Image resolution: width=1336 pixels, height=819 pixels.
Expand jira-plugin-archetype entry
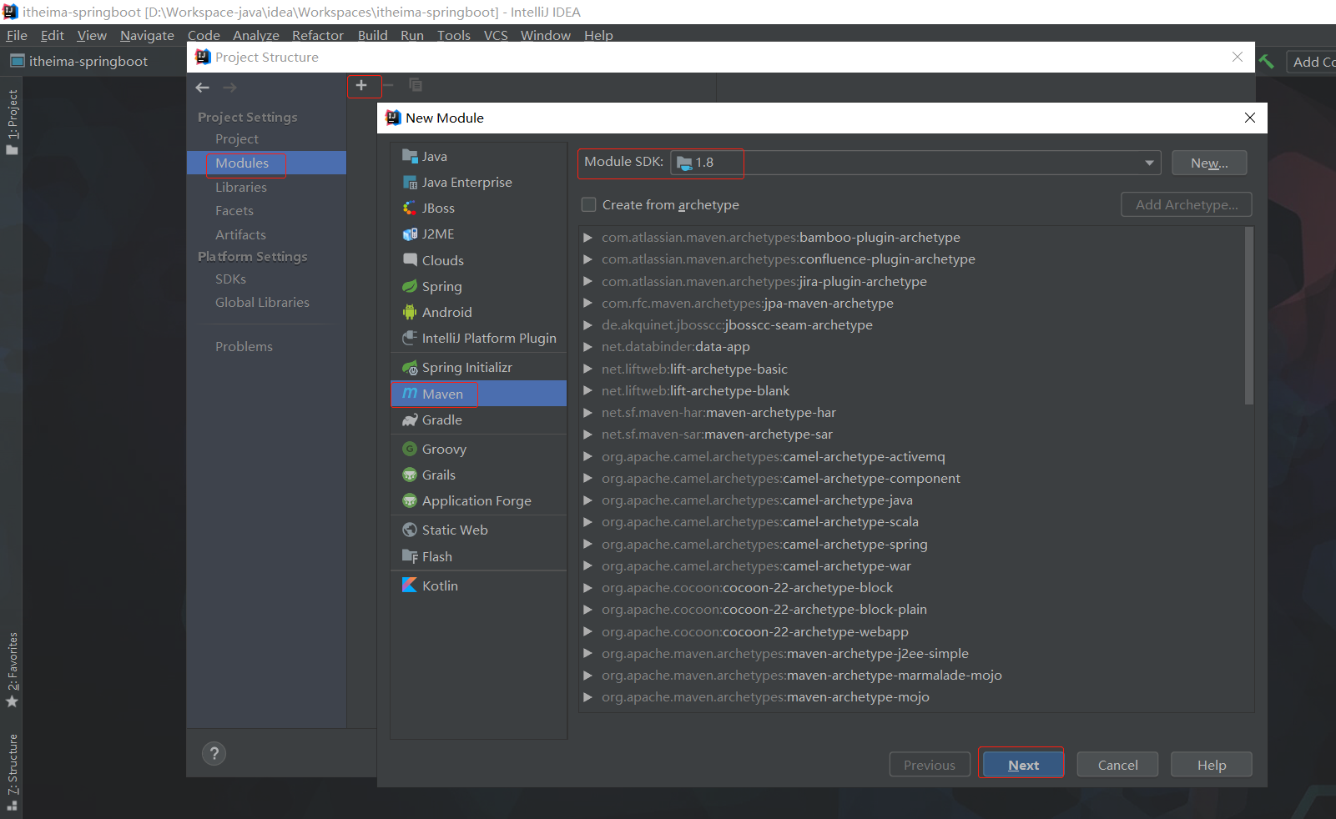click(x=588, y=282)
